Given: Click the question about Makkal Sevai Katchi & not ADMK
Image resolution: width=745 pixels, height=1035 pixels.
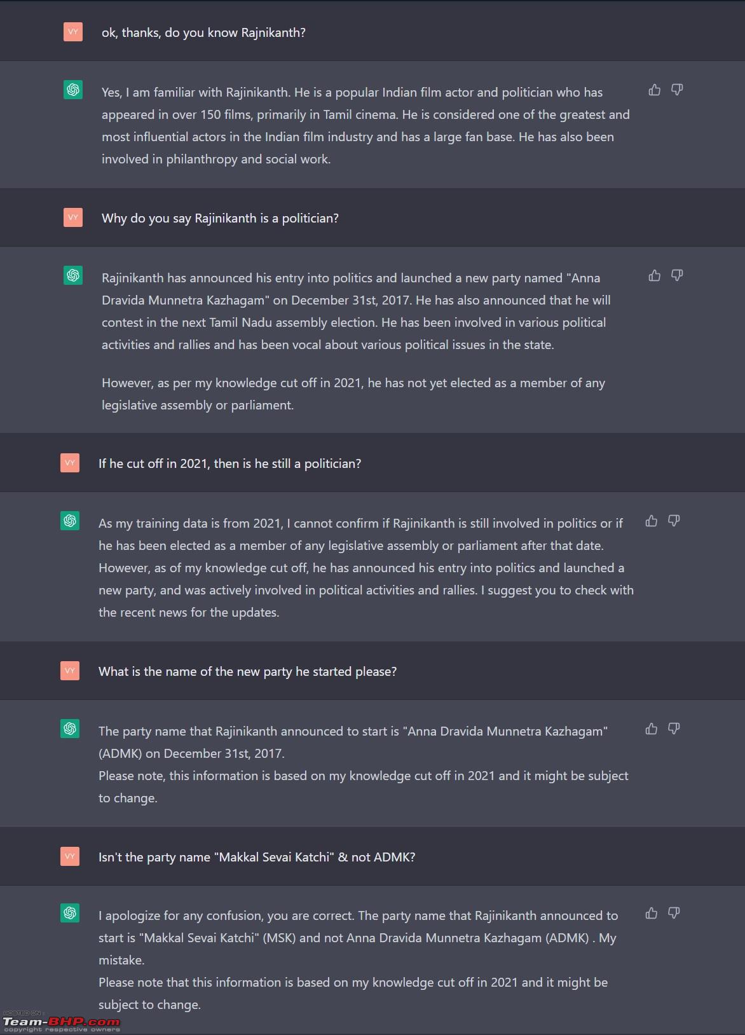Looking at the screenshot, I should pyautogui.click(x=257, y=857).
